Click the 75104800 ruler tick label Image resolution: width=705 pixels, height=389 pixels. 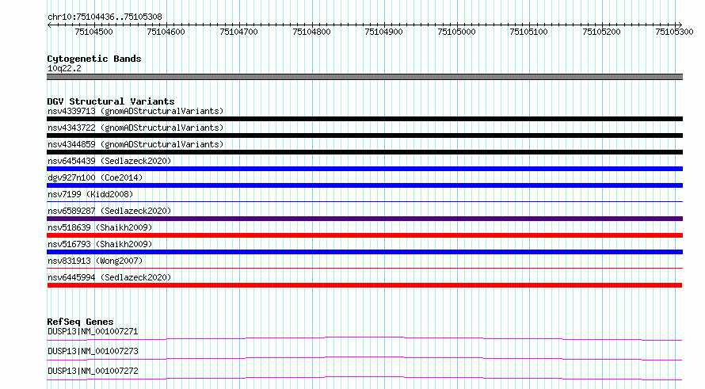pos(311,32)
